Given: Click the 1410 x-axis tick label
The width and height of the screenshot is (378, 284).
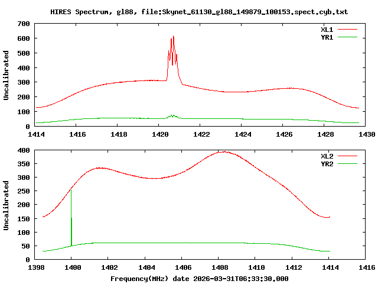Looking at the screenshot, I should coord(256,267).
